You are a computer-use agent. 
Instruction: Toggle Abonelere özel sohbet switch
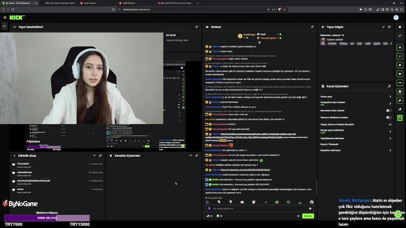(x=388, y=111)
